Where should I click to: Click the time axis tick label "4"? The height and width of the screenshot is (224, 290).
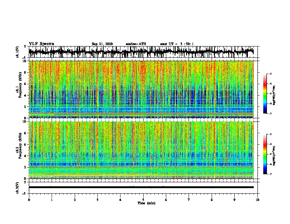(x=120, y=200)
